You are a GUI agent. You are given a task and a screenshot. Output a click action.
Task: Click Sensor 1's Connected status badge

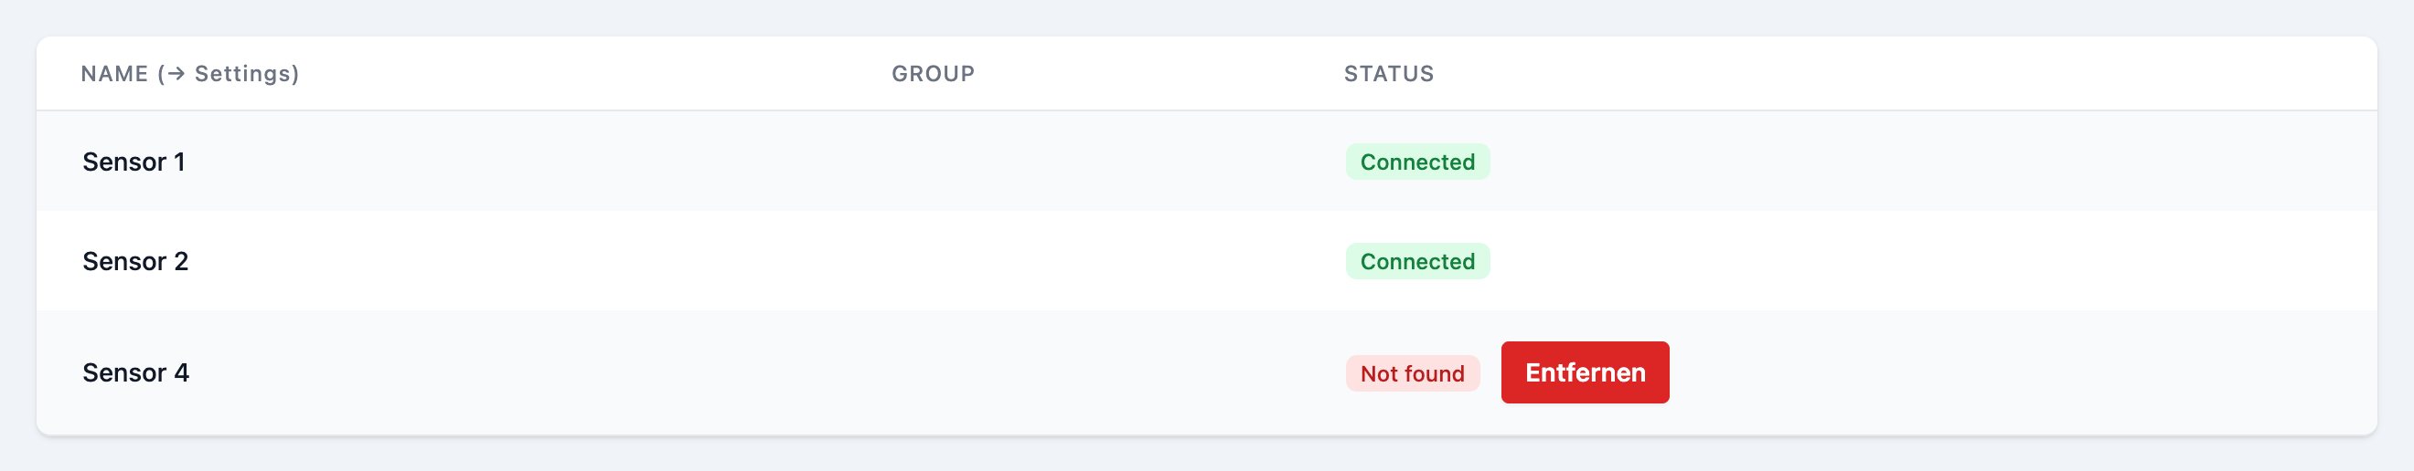1417,162
